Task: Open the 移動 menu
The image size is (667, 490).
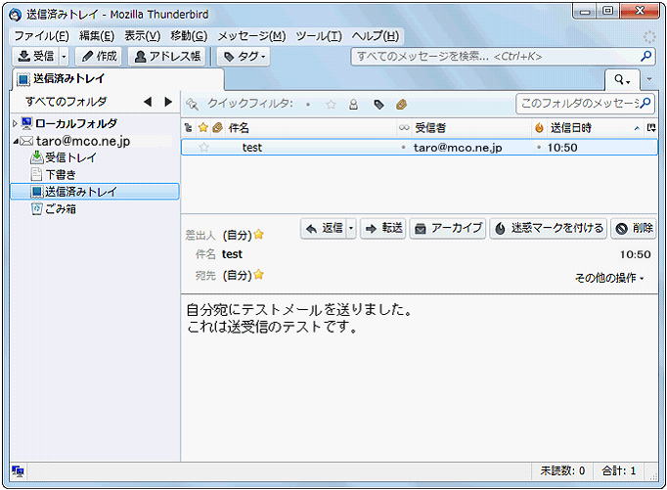Action: click(189, 36)
